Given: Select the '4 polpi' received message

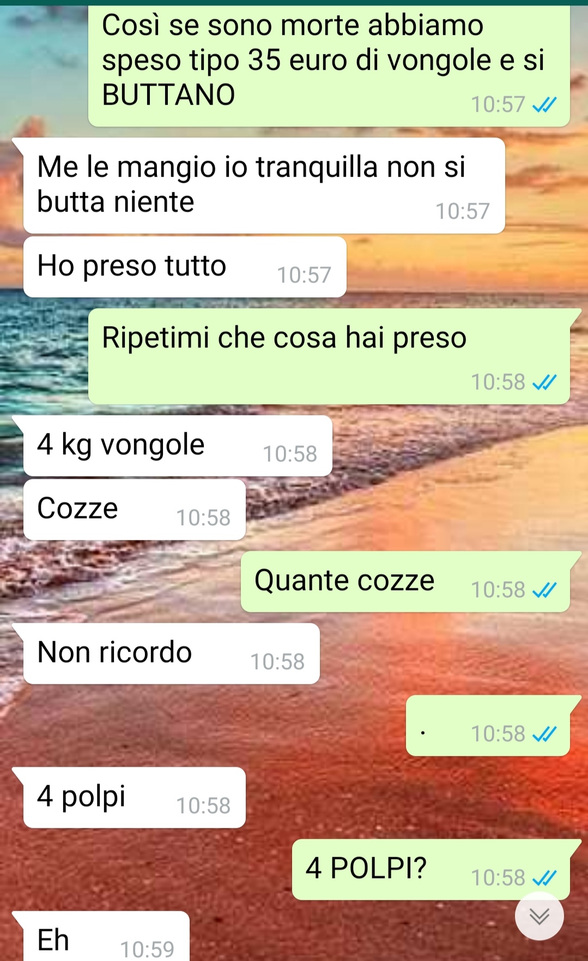Looking at the screenshot, I should 134,797.
